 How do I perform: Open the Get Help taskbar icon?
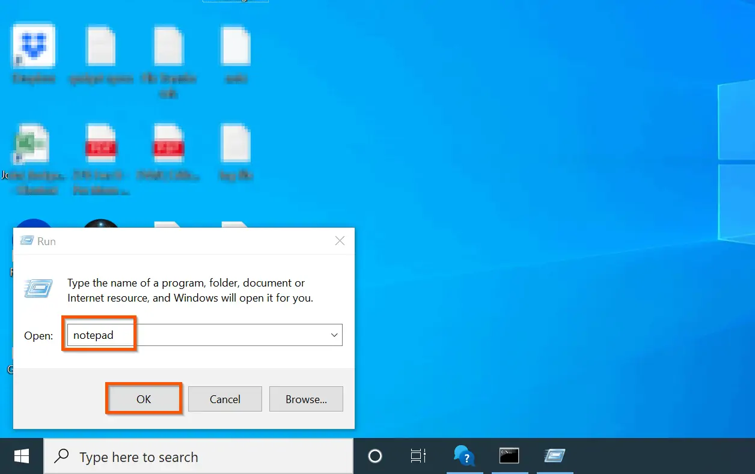pyautogui.click(x=464, y=457)
